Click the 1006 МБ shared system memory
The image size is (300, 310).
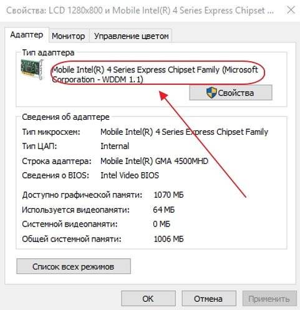tap(168, 239)
